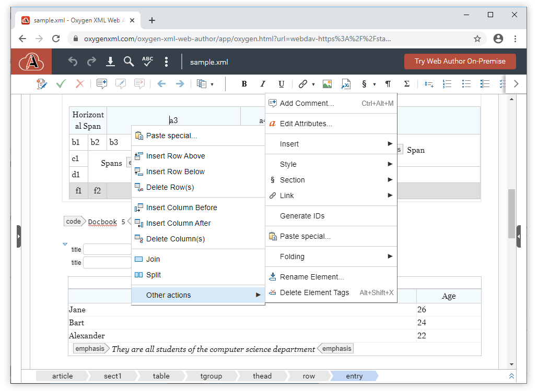Click Try Web Author On-Premise button

[x=460, y=62]
